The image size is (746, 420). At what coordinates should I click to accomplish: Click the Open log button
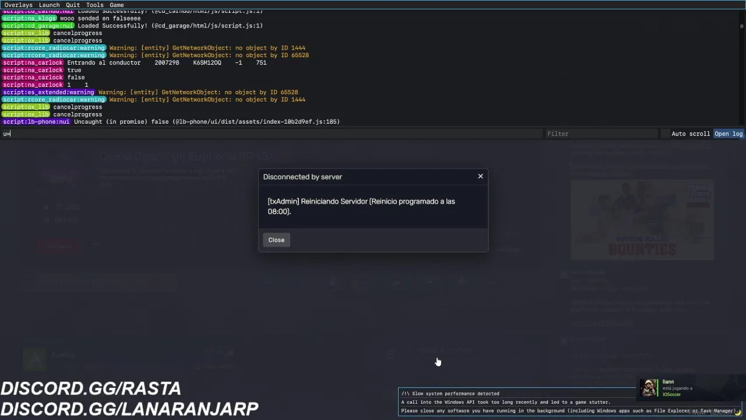(729, 134)
